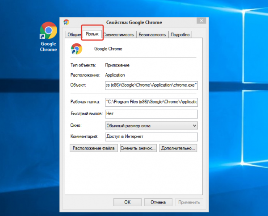This screenshot has width=268, height=216.
Task: Expand the Окно dropdown list
Action: pos(151,126)
